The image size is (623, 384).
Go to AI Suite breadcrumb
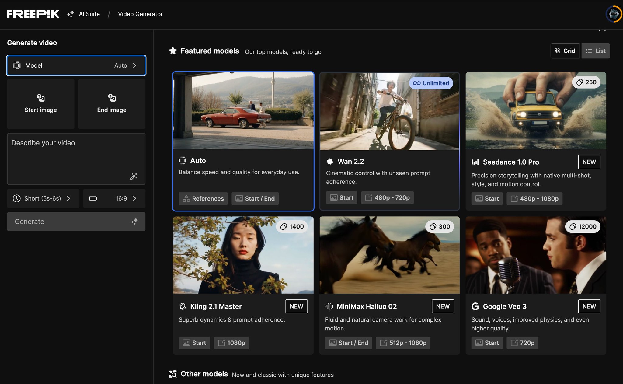point(89,14)
